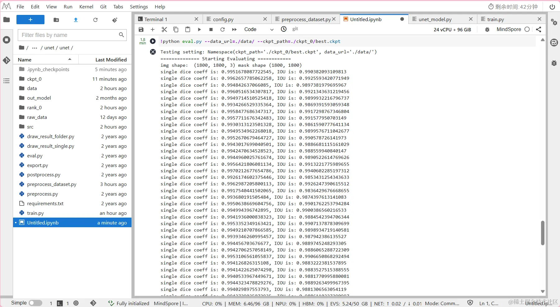560x307 pixels.
Task: Cut selected cell with scissors icon
Action: click(164, 29)
